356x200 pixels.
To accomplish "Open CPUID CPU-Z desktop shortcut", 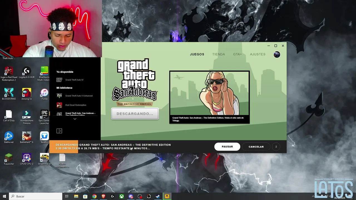I will pos(27,159).
